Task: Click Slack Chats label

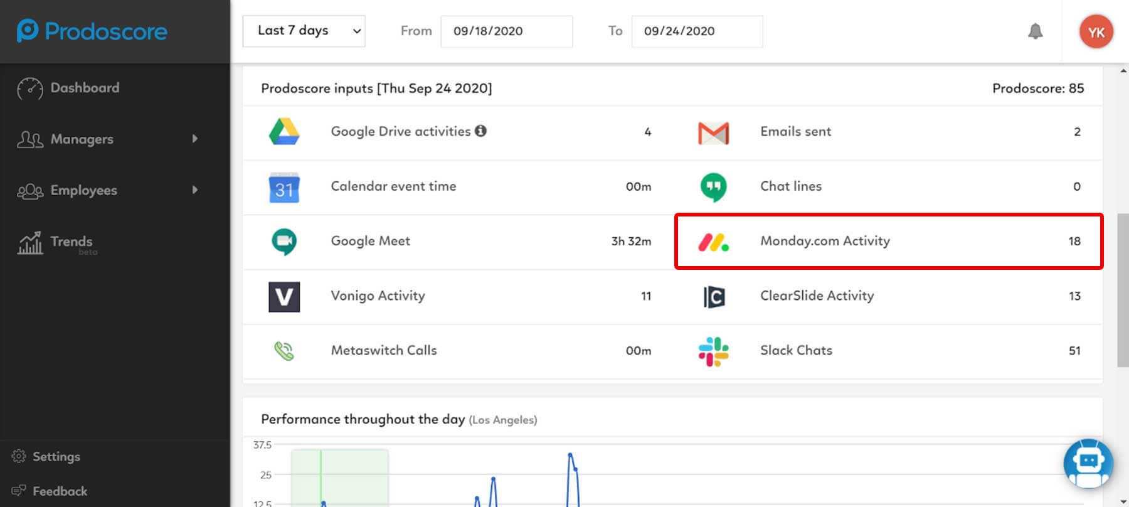Action: click(x=796, y=350)
